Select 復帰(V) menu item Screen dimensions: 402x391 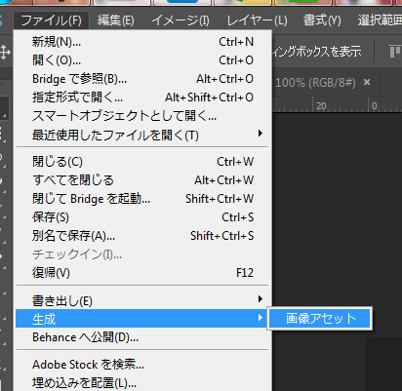click(x=142, y=273)
